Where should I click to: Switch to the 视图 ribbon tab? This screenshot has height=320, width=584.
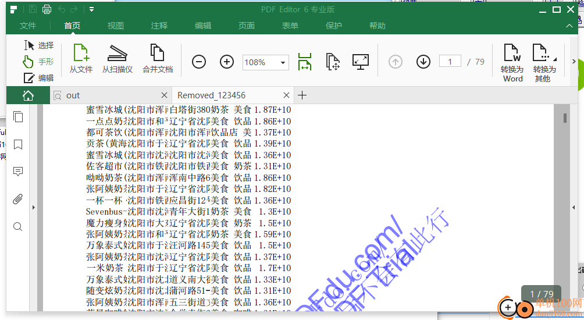pyautogui.click(x=115, y=26)
